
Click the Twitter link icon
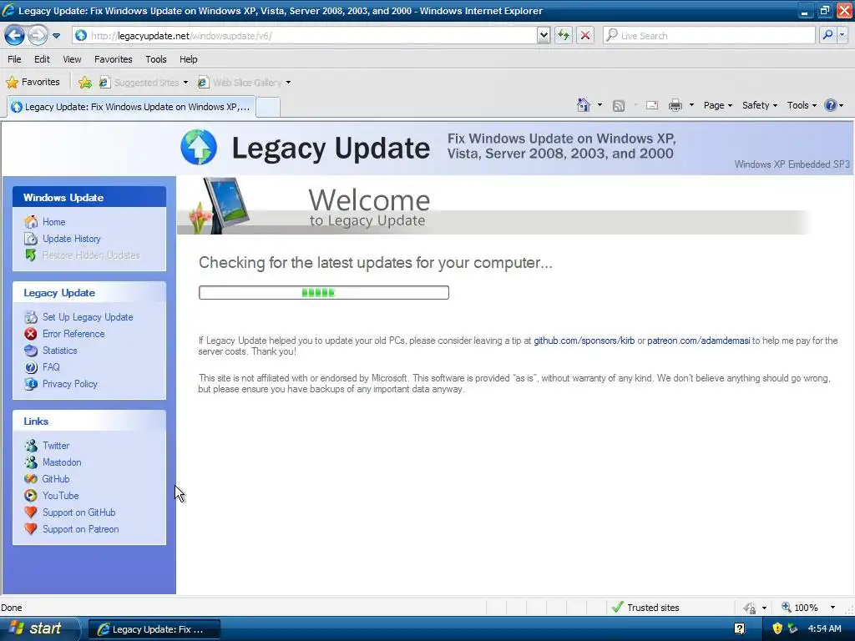(x=31, y=446)
